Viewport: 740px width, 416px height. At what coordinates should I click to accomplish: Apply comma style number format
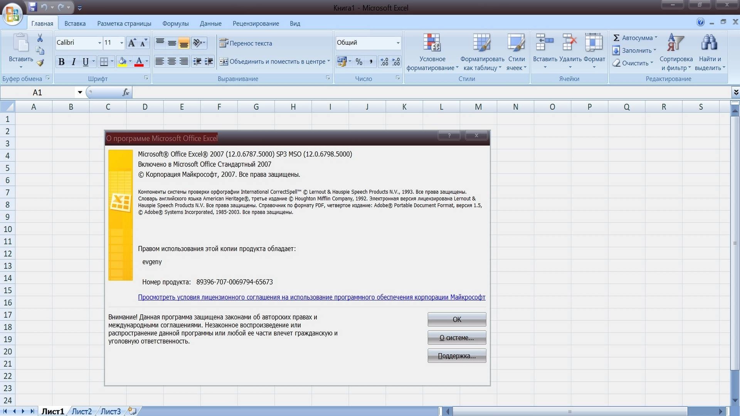point(371,62)
